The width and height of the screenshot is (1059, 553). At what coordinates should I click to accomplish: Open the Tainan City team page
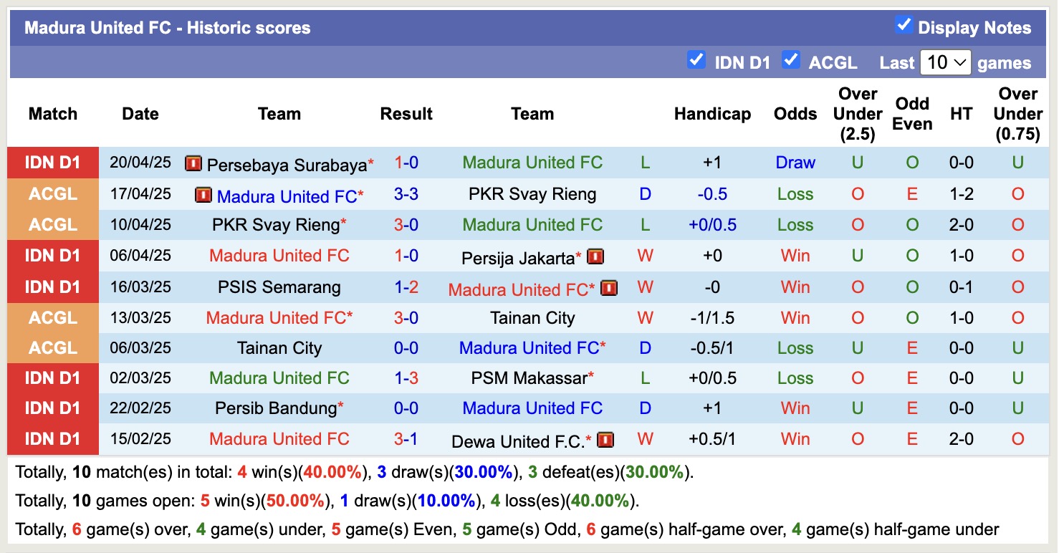532,318
